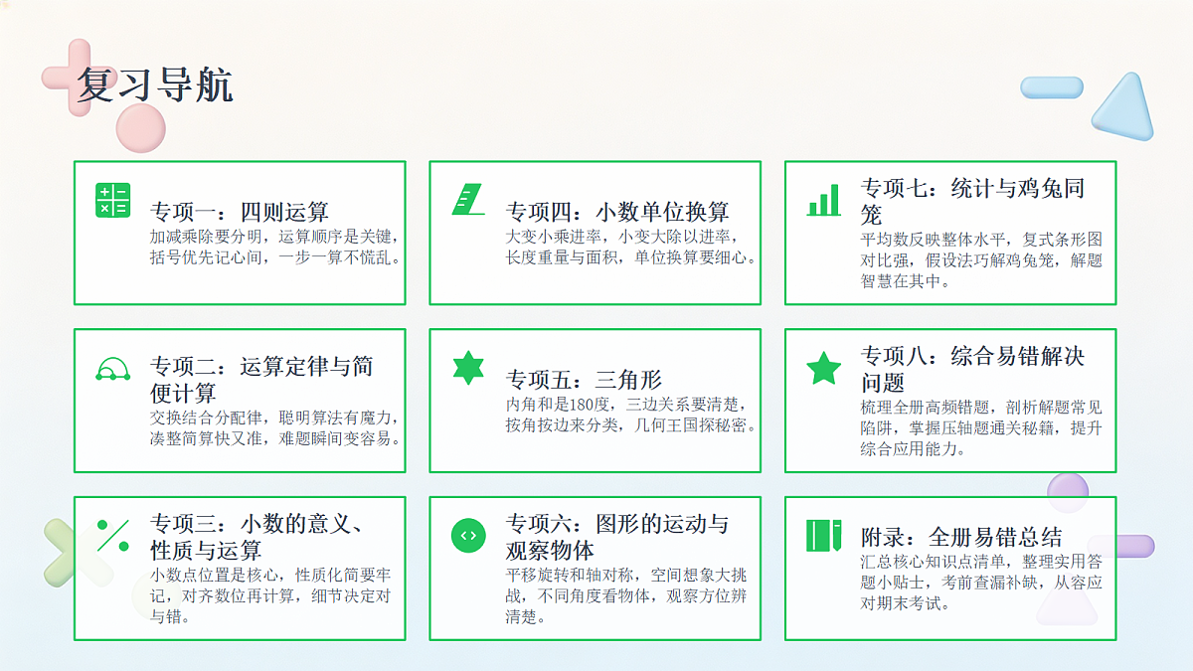
Task: Open the 专项一：四则运算 heading
Action: coord(240,212)
